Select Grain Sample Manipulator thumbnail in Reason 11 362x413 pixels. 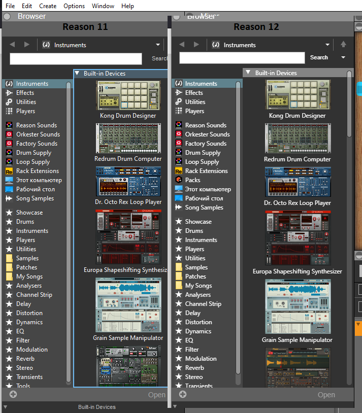[128, 305]
